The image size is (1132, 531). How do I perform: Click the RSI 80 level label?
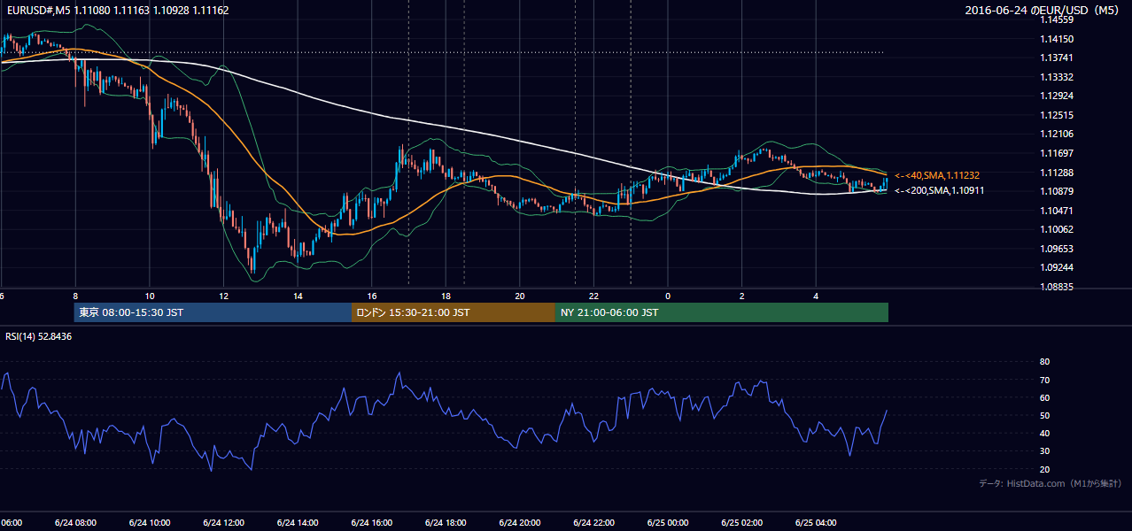click(1044, 362)
